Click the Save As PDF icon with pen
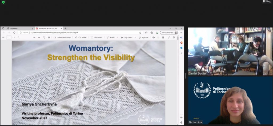The height and width of the screenshot is (126, 273). pyautogui.click(x=163, y=37)
